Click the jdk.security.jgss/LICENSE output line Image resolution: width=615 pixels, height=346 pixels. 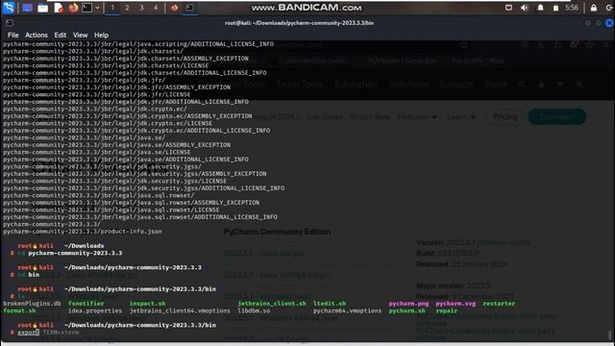[115, 182]
